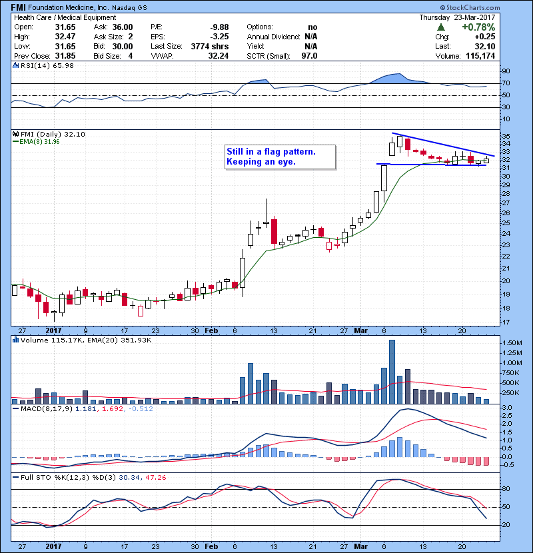Click the bold FMI ticker symbol in the header
This screenshot has width=533, height=553.
tap(19, 7)
